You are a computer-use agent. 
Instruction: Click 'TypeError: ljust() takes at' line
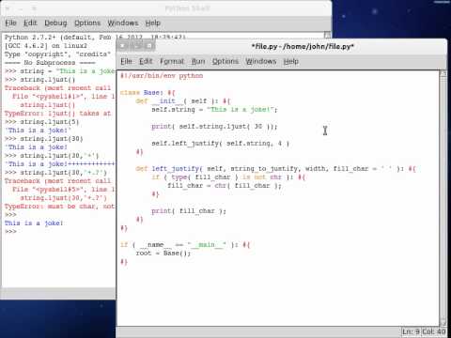tap(58, 114)
